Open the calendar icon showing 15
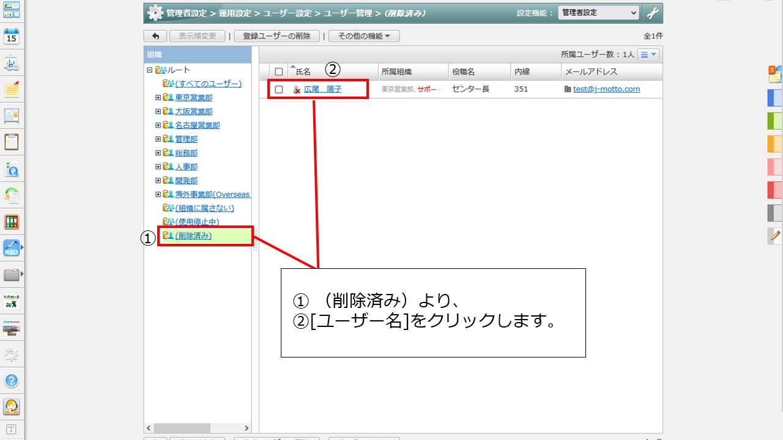The height and width of the screenshot is (440, 783). point(12,37)
